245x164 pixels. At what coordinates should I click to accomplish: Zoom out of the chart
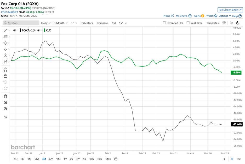coord(5,109)
